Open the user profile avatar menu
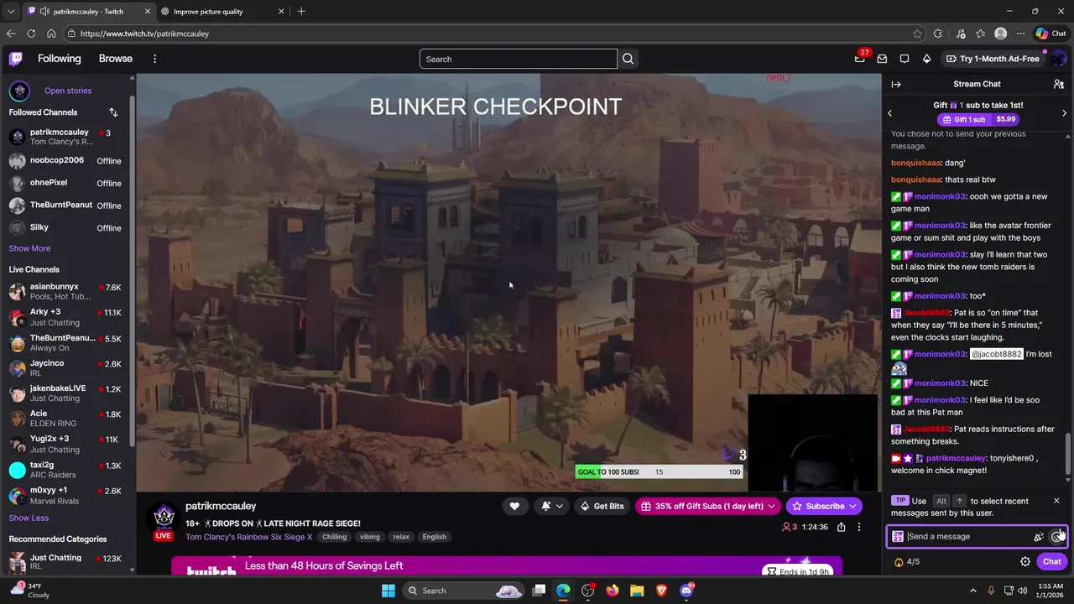 [x=1058, y=59]
